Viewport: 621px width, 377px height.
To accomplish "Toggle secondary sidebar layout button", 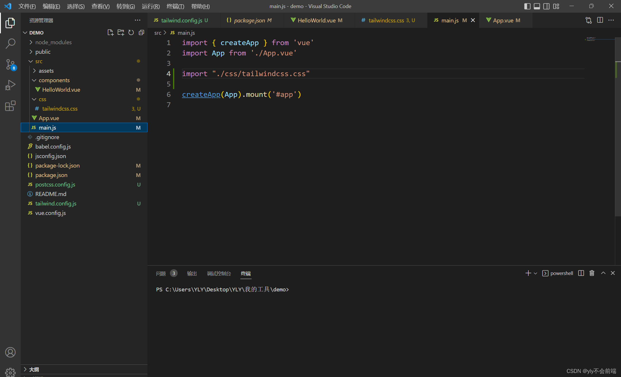I will (x=547, y=6).
